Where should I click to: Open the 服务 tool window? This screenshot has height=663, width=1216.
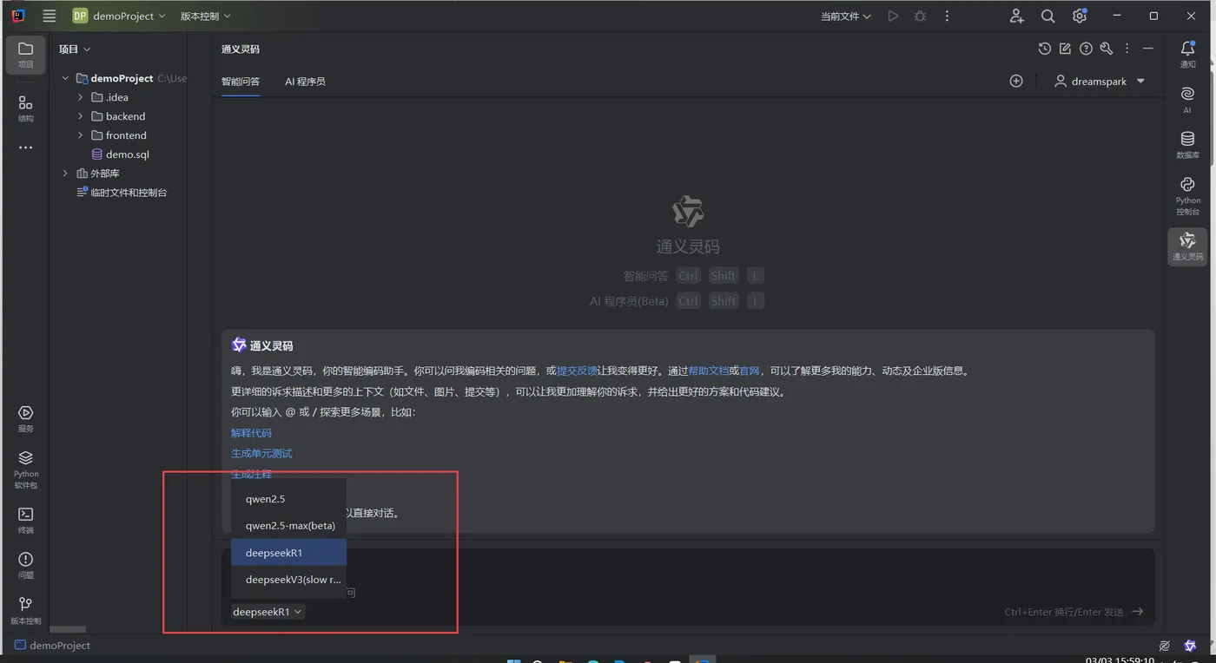point(26,418)
